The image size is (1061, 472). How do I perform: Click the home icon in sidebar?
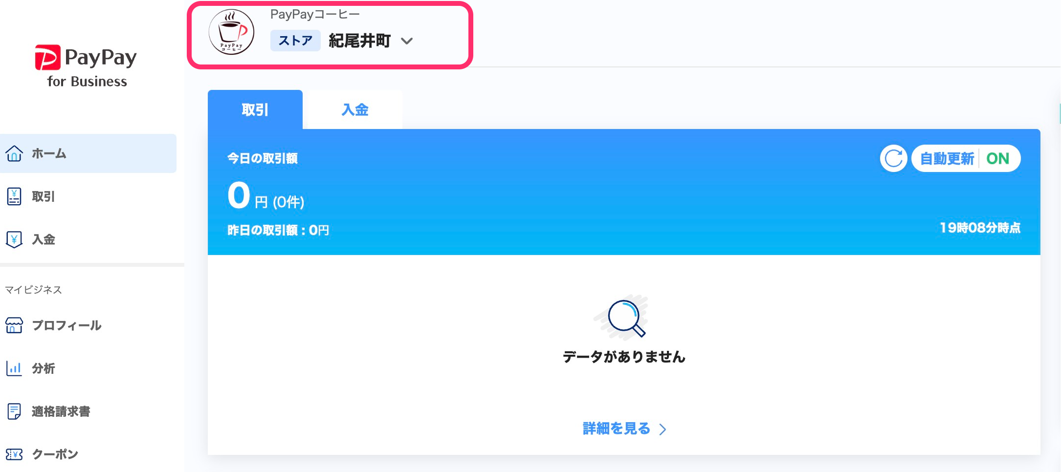click(x=14, y=153)
